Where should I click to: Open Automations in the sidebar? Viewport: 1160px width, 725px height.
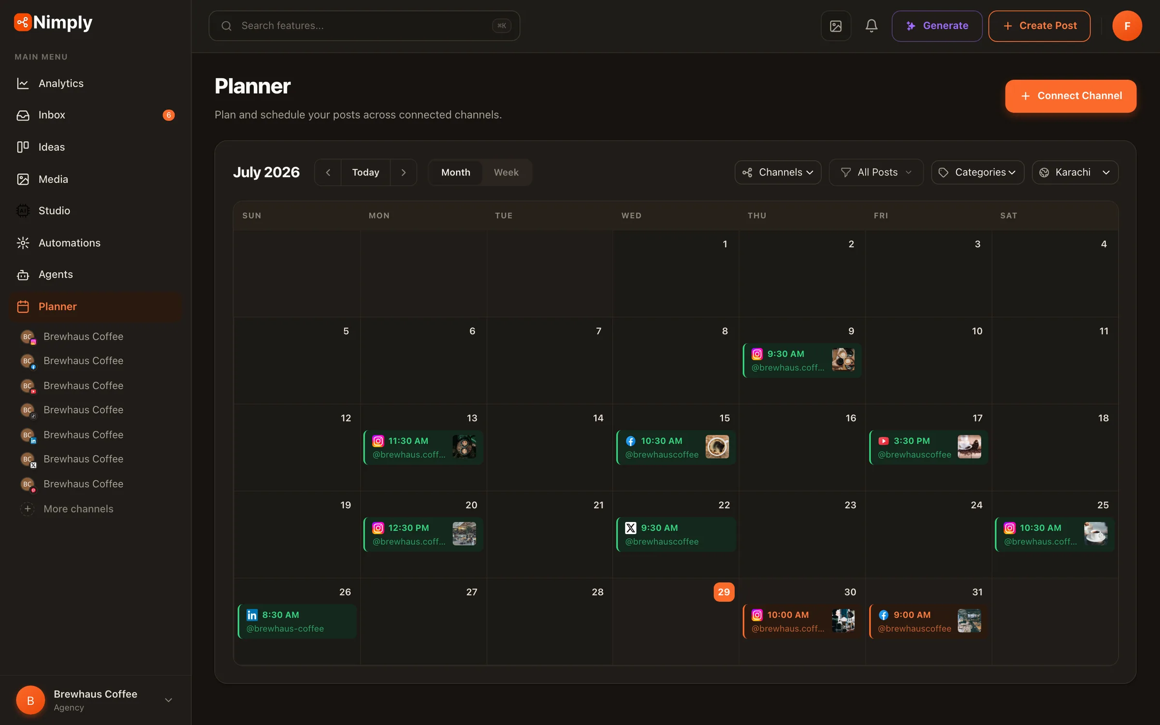coord(96,243)
